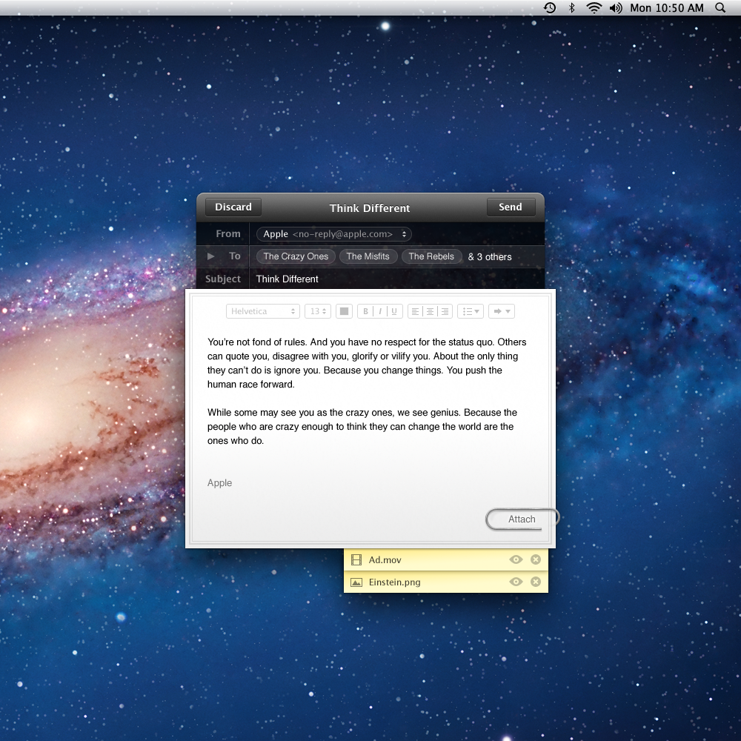Click the clock Mon 10:50 AM
The width and height of the screenshot is (741, 741).
coord(666,7)
